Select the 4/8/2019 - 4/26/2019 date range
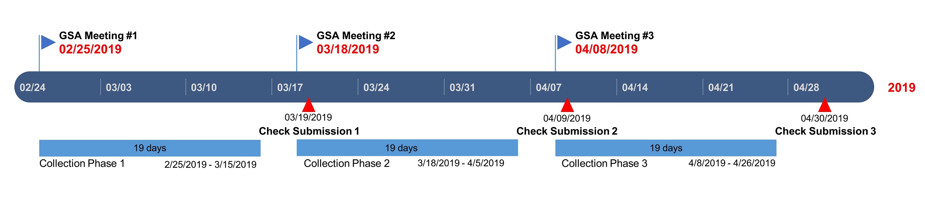The image size is (925, 201). click(x=732, y=163)
